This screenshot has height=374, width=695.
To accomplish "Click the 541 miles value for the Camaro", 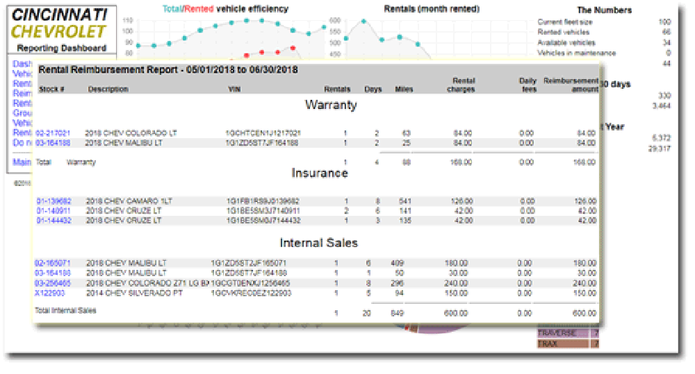I will [405, 201].
